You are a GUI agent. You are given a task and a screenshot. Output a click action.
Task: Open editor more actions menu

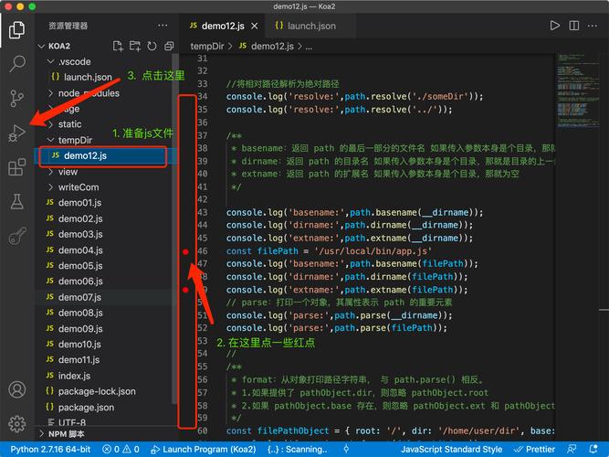(x=593, y=26)
